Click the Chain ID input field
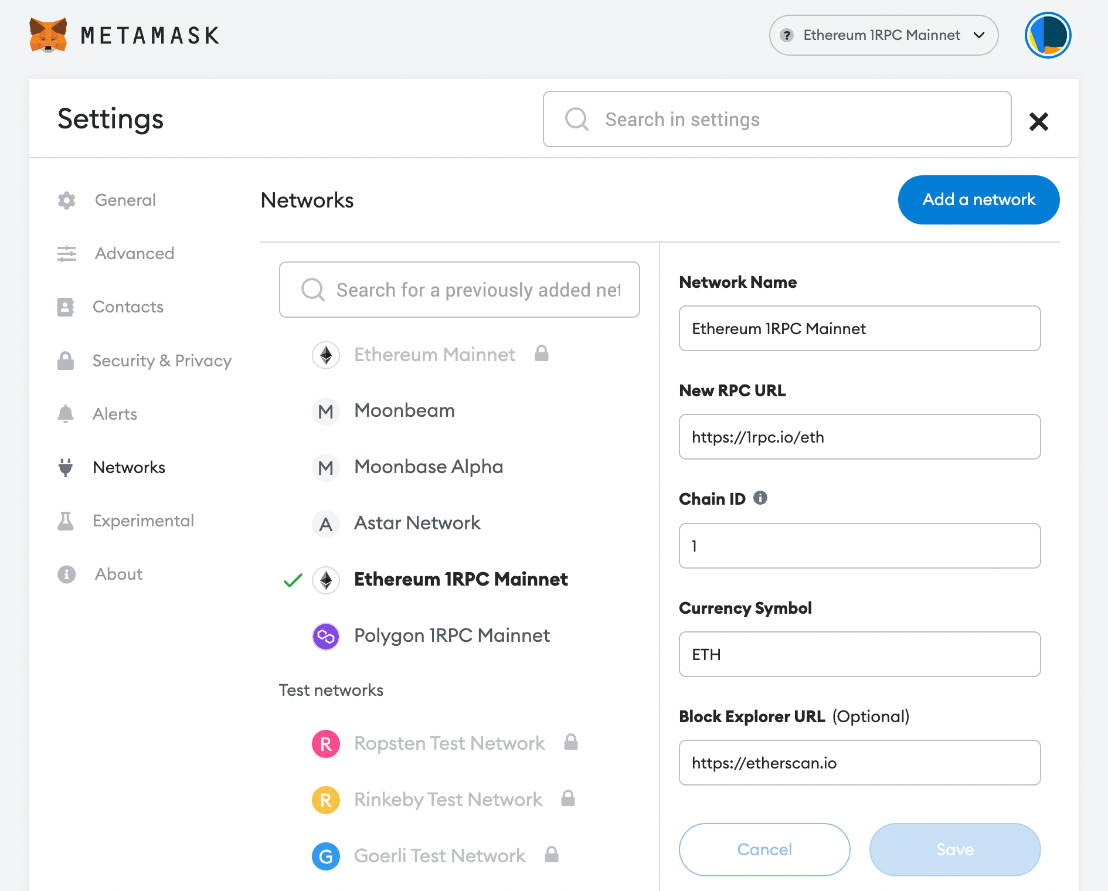 (859, 546)
